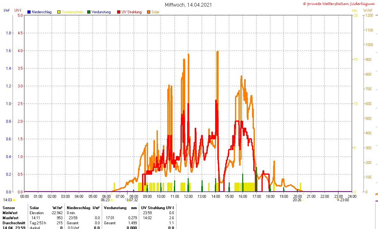This screenshot has height=229, width=378.
Task: Click the moonrise icon beside 07:32
Action: [x=128, y=200]
